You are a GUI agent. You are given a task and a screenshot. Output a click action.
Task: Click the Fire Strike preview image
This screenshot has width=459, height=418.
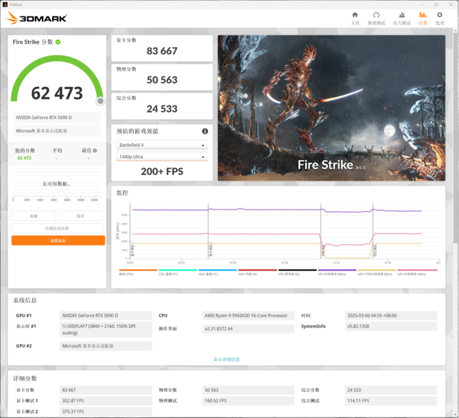(331, 108)
